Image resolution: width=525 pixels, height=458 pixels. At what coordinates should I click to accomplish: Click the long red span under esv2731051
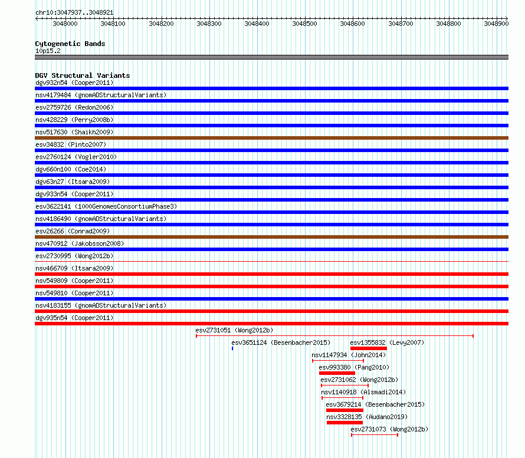(x=334, y=336)
